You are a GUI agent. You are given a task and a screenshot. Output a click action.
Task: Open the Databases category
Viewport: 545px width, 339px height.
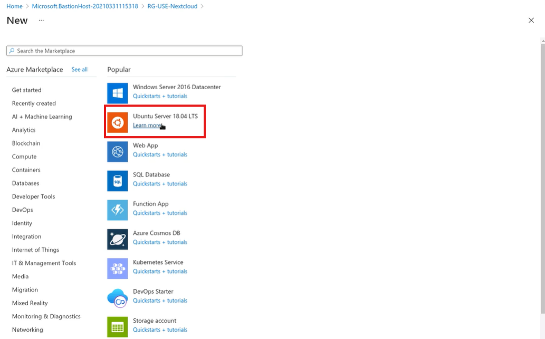pyautogui.click(x=26, y=183)
